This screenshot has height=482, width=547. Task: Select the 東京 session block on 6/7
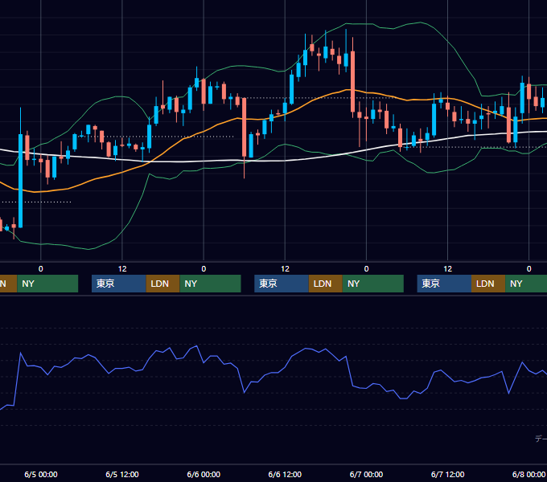tap(444, 284)
